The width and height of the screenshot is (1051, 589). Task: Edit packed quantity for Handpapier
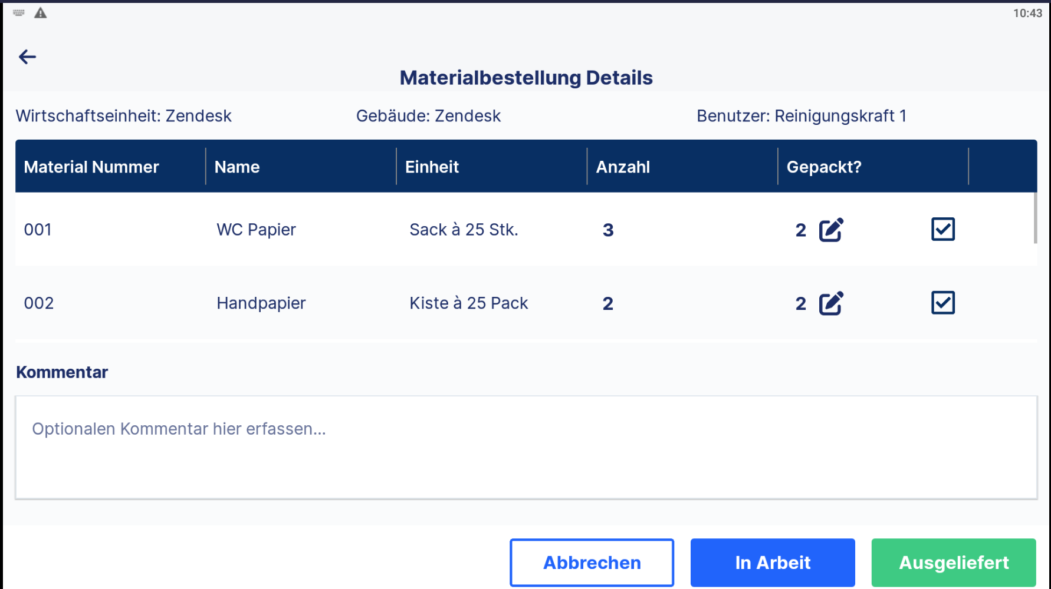(x=831, y=303)
